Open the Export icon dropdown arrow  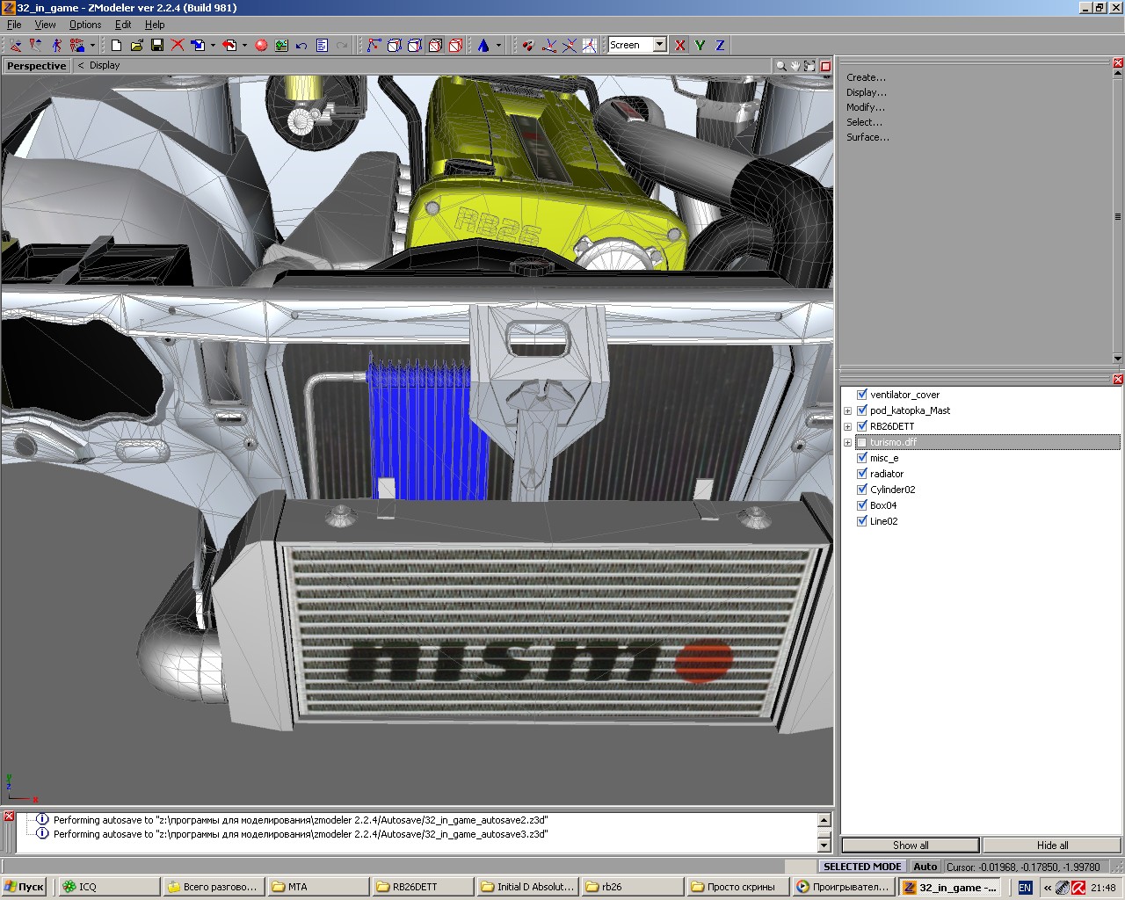point(245,45)
